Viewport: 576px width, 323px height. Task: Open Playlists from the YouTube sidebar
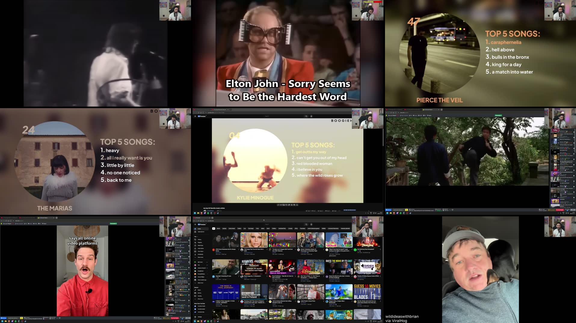[200, 242]
